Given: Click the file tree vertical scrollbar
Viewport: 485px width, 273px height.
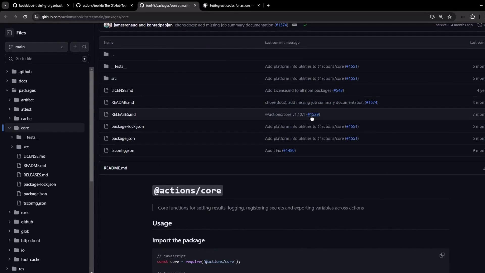Looking at the screenshot, I should 91,126.
